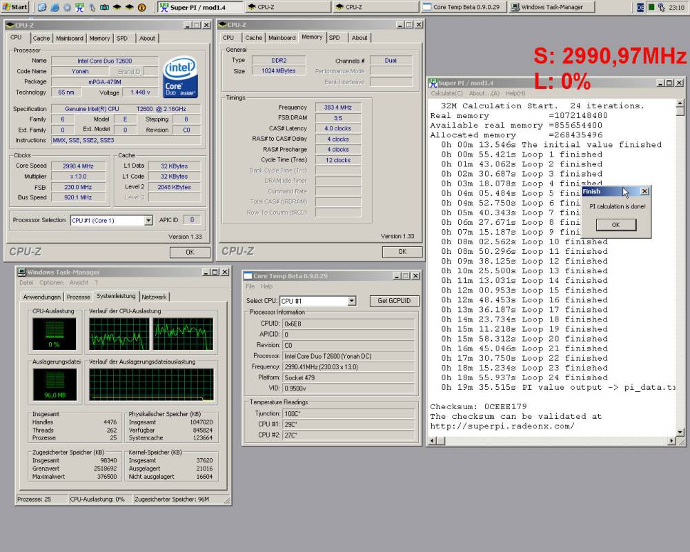Click Super PI horizontal scrollbar right arrow

[x=671, y=441]
